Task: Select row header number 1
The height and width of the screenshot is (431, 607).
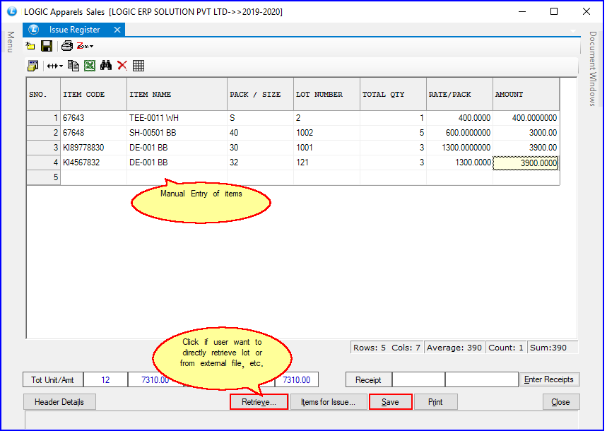Action: point(43,118)
